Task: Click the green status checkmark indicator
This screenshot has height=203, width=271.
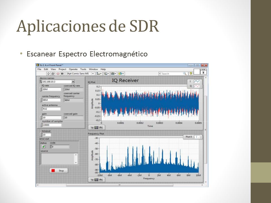Action: coord(43,147)
